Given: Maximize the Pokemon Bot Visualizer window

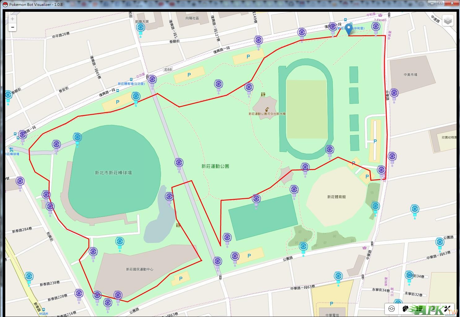Looking at the screenshot, I should coord(441,3).
